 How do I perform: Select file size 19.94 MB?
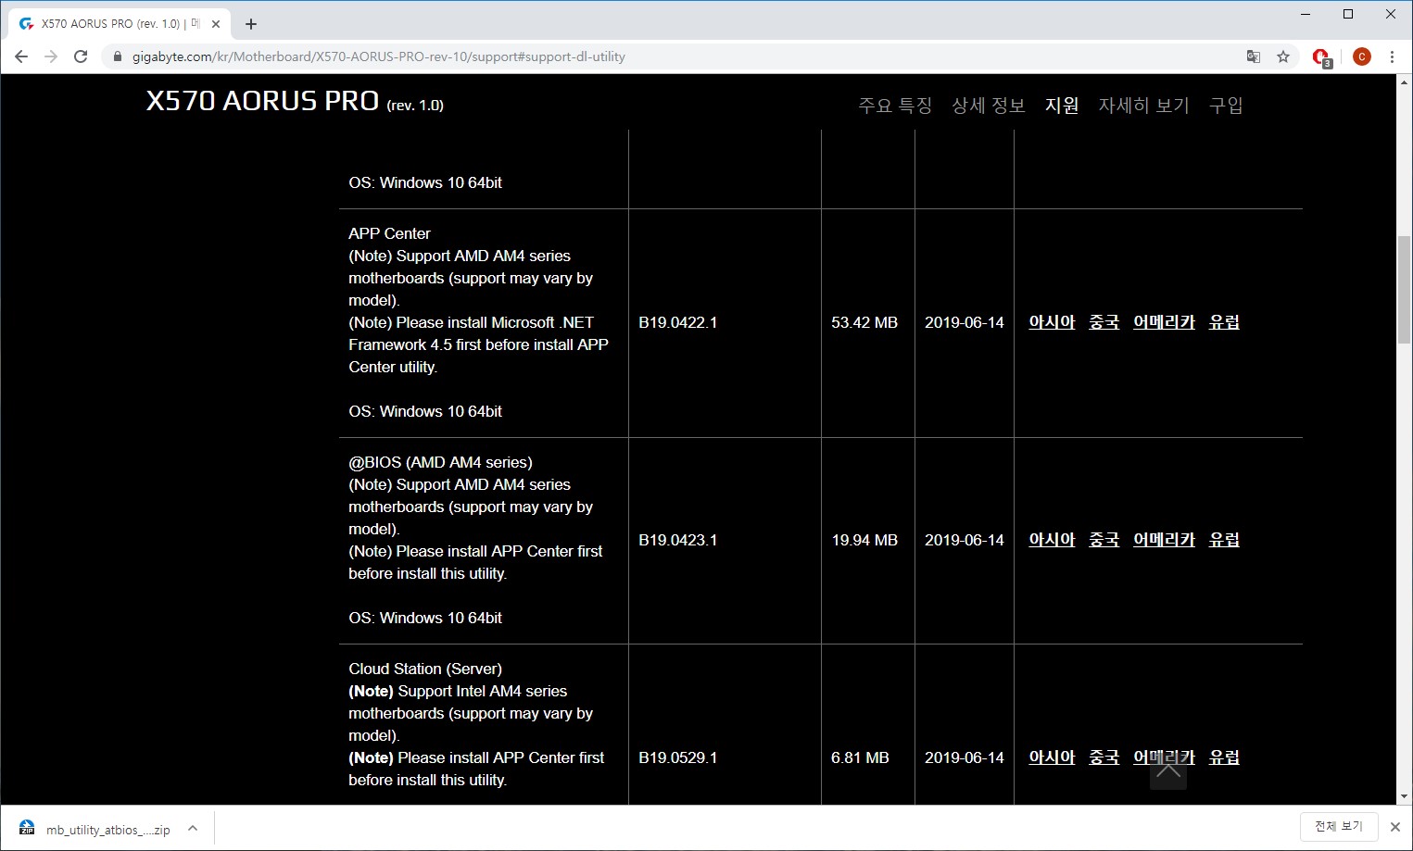point(864,540)
